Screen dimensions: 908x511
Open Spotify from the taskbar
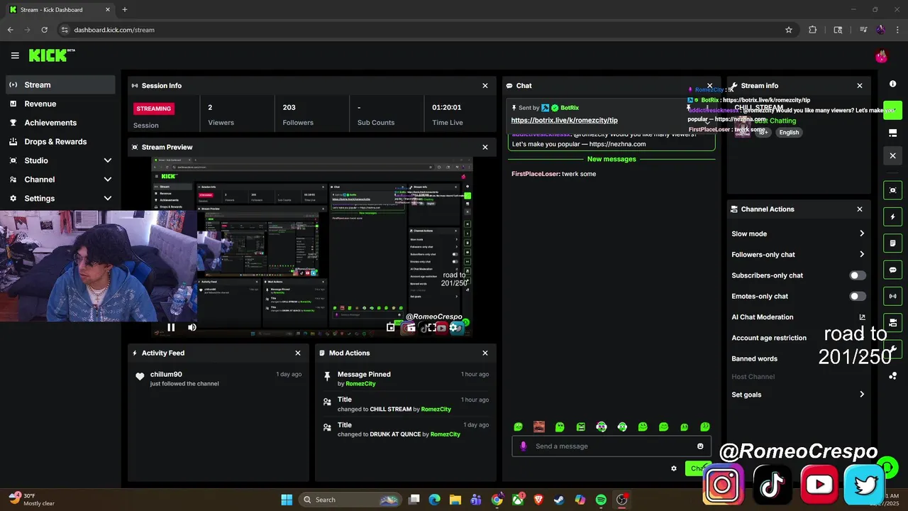click(x=601, y=500)
